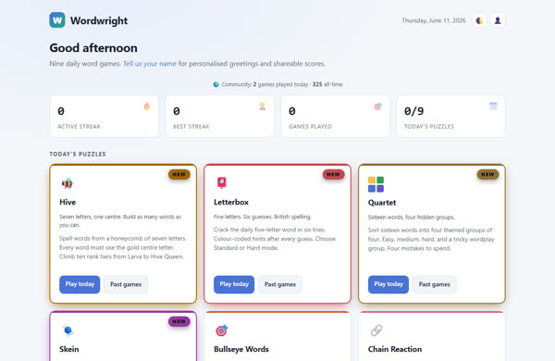Click 'Five letters. Six guesses' Letterbox tagline
Screen dimensions: 555x361
(x=263, y=217)
